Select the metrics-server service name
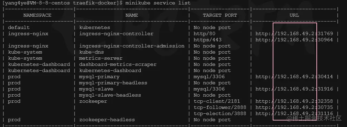Viewport: 347px width, 127px height. click(x=101, y=58)
